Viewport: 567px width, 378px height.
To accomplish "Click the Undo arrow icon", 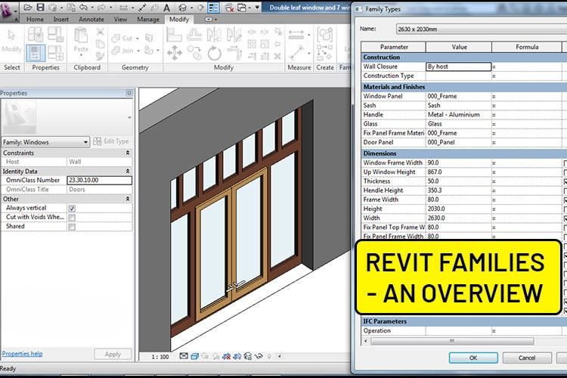I will [x=83, y=8].
